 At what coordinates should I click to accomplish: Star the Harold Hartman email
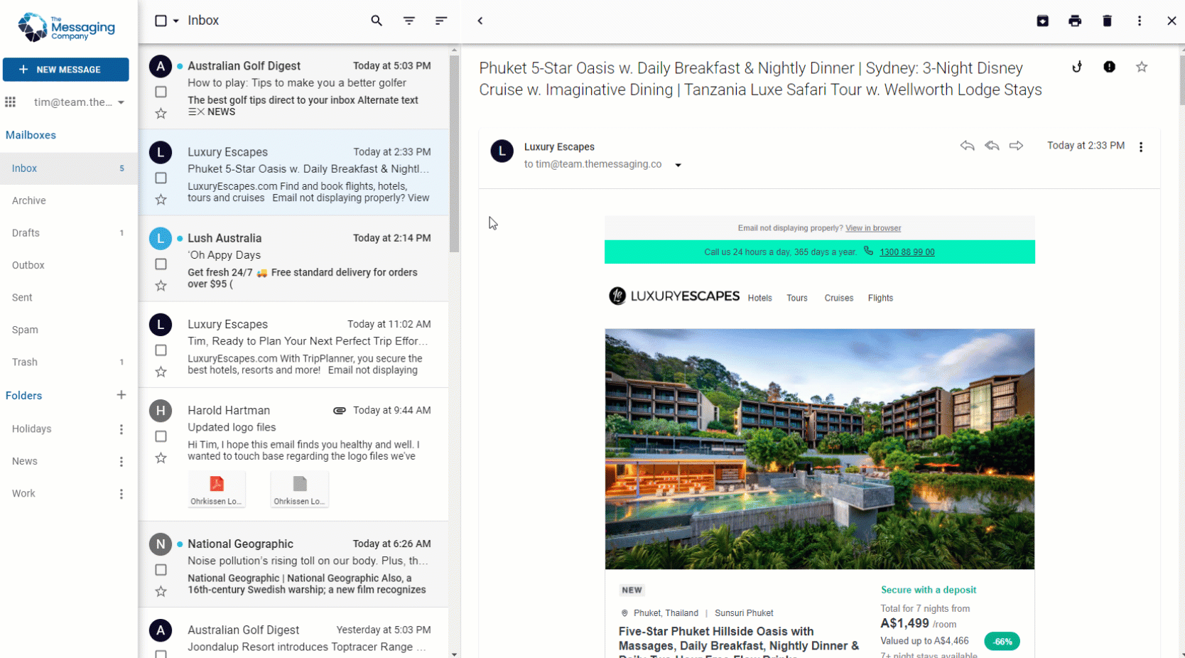tap(161, 458)
